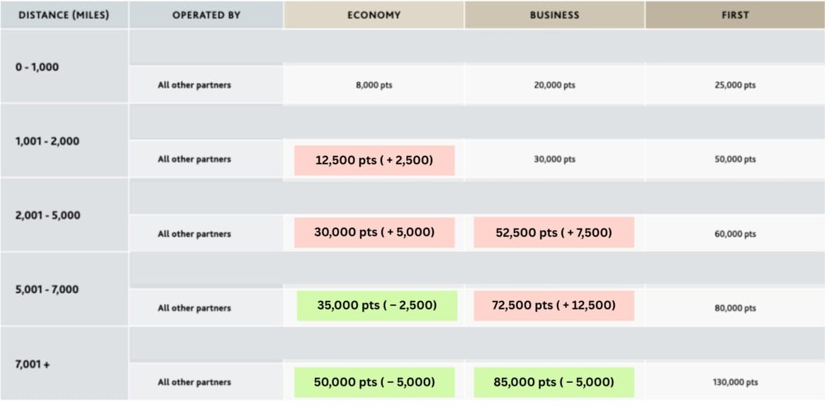
Task: Select the 2,001 - 5,000 distance row label
Action: coord(47,215)
